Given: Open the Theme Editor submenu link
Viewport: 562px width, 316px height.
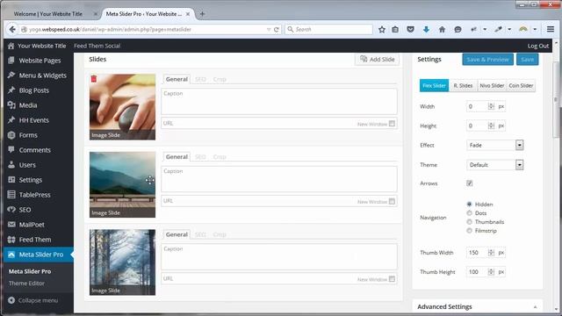Looking at the screenshot, I should click(27, 283).
